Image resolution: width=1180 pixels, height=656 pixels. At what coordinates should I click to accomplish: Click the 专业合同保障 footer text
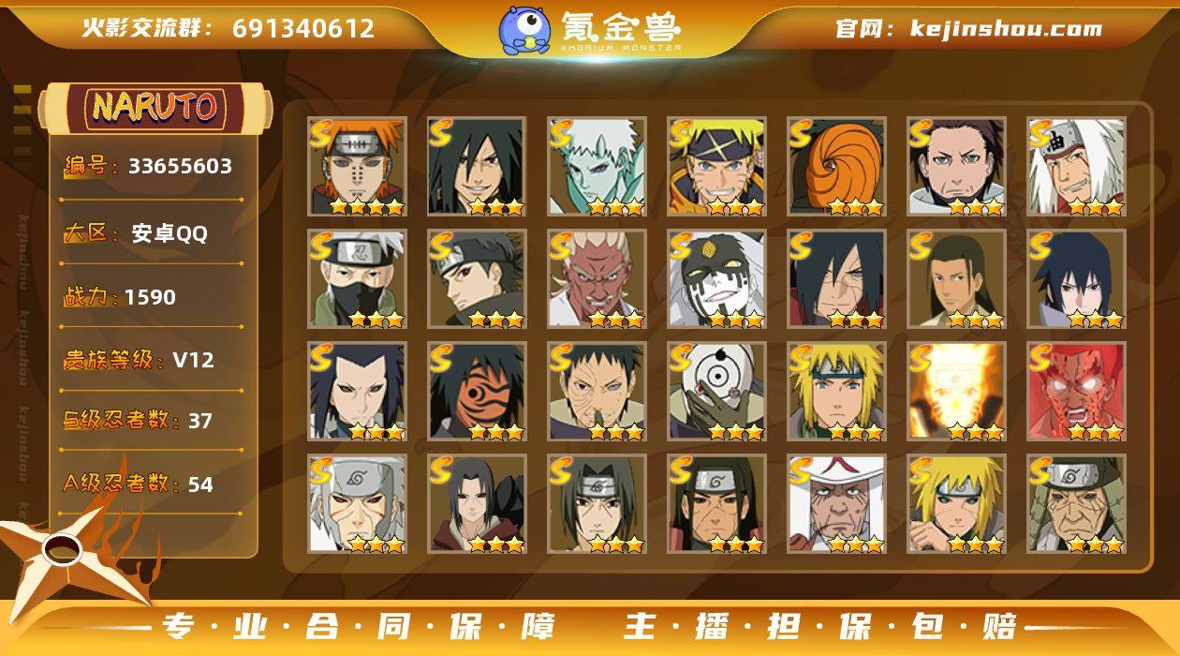click(x=358, y=626)
